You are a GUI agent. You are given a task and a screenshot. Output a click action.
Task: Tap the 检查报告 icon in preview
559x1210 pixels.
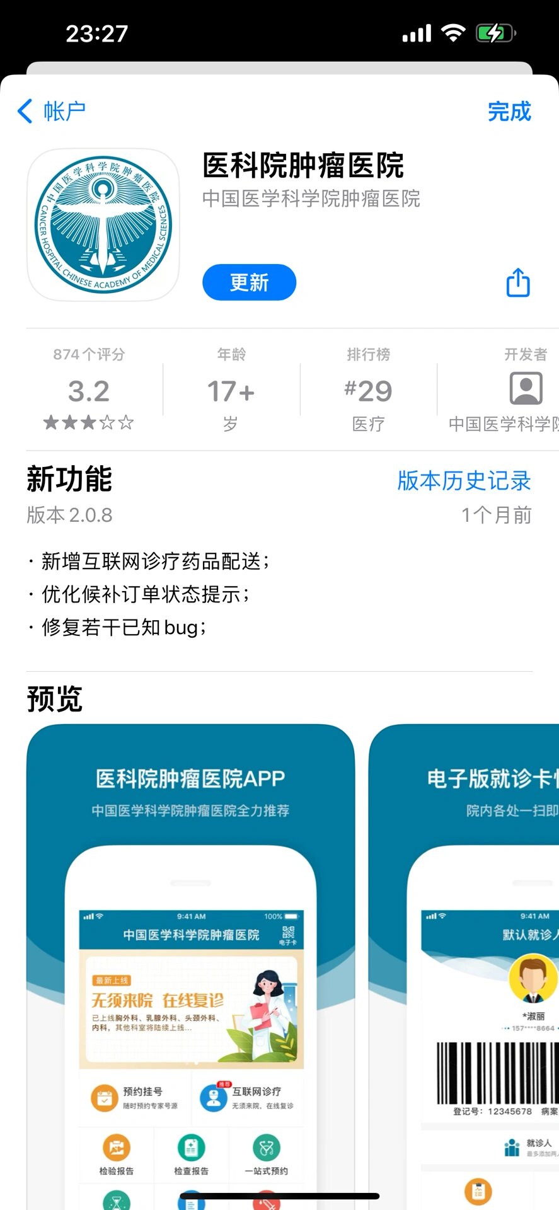[x=191, y=1147]
